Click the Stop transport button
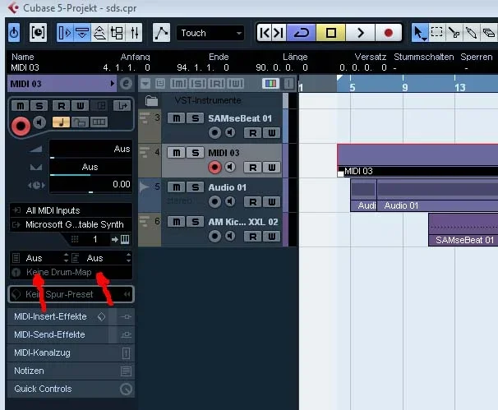The width and height of the screenshot is (498, 410). pos(330,32)
